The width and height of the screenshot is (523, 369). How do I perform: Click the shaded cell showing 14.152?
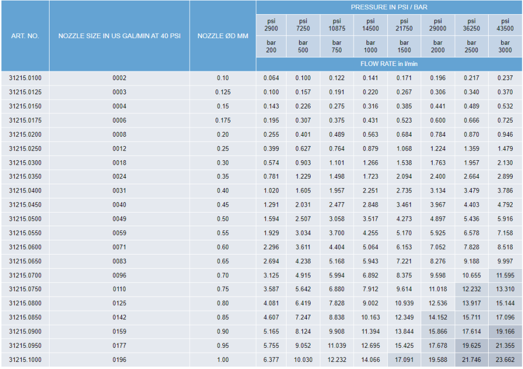tap(437, 318)
